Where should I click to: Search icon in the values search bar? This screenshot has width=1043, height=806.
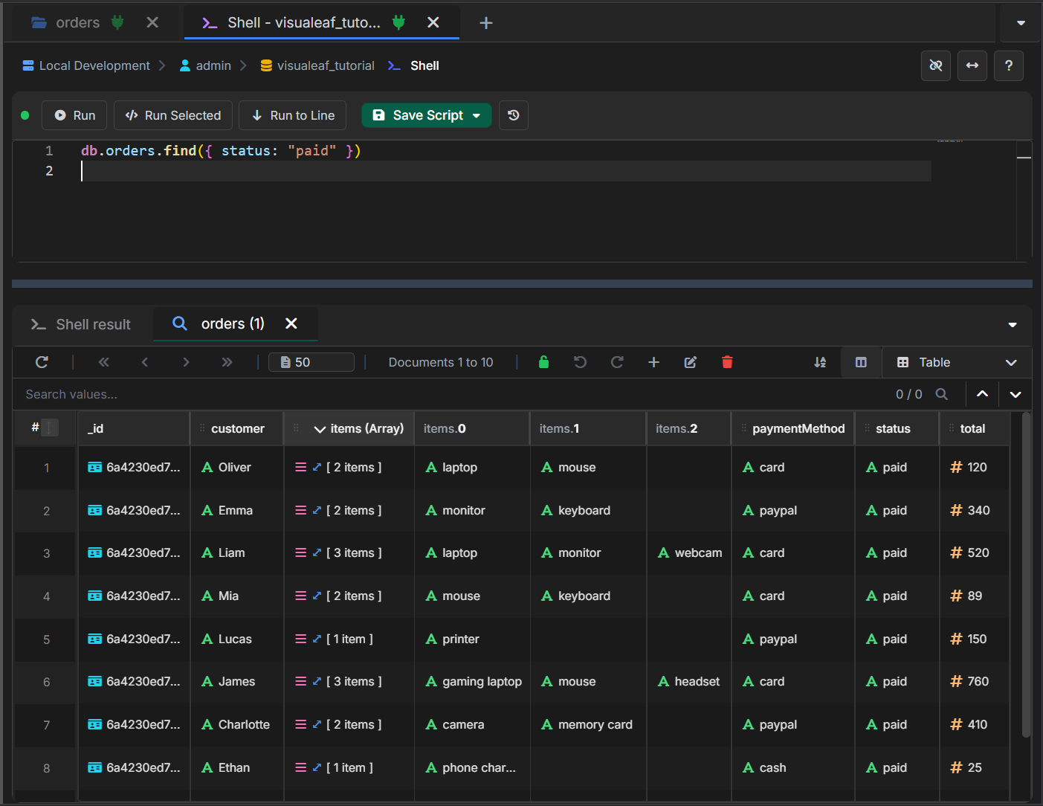click(942, 394)
